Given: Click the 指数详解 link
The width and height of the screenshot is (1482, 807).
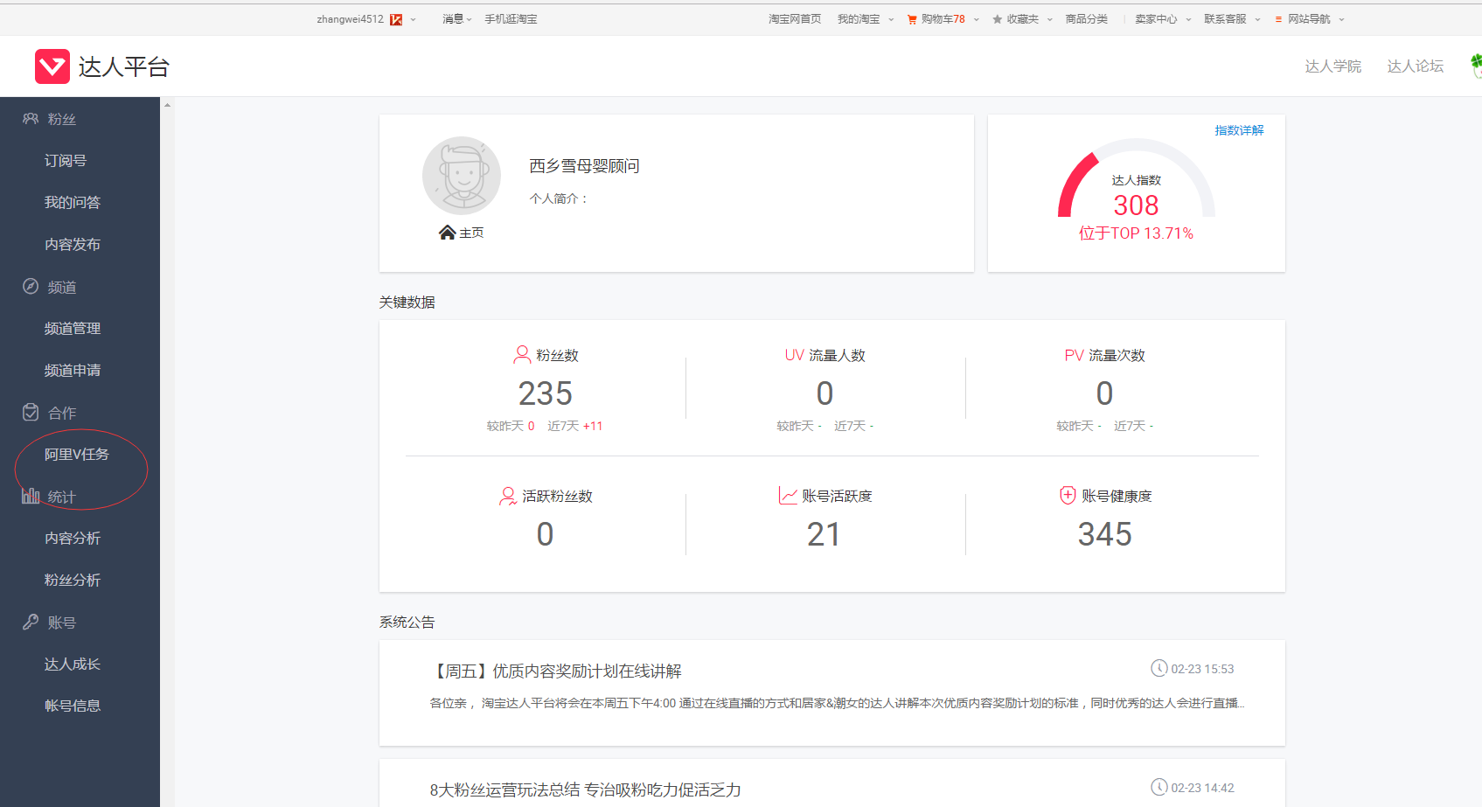Looking at the screenshot, I should [1239, 130].
